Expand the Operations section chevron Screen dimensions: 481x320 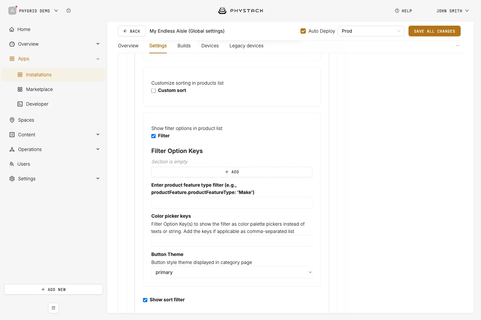click(98, 149)
